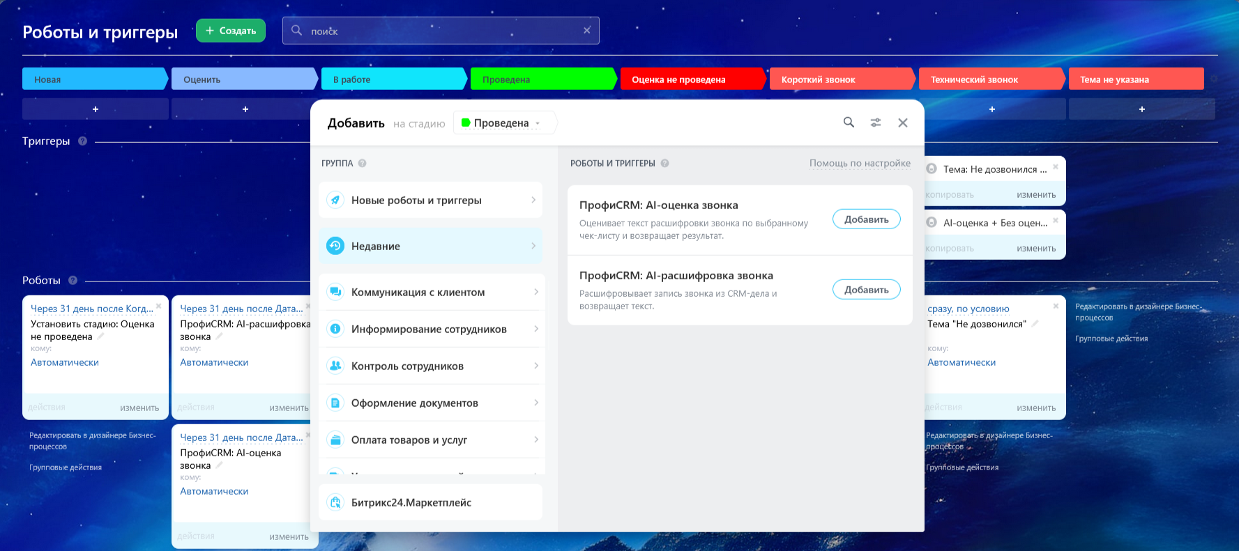Click Групповые действия under Новая column

pos(66,467)
